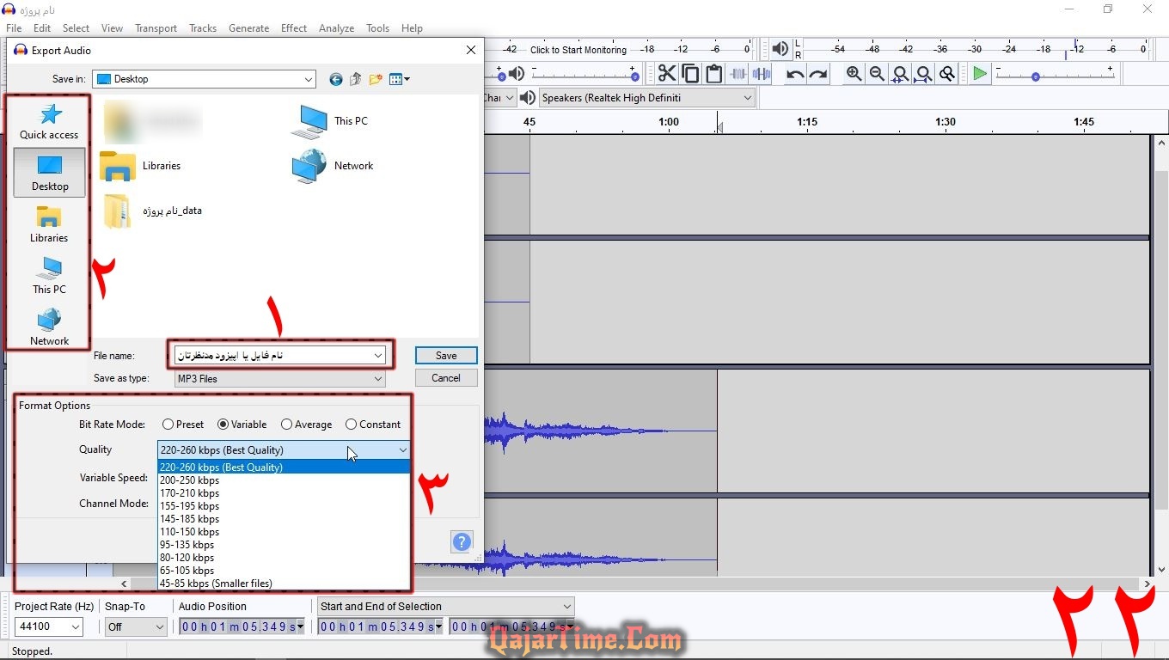
Task: Choose the Constant bit rate mode
Action: tap(352, 425)
